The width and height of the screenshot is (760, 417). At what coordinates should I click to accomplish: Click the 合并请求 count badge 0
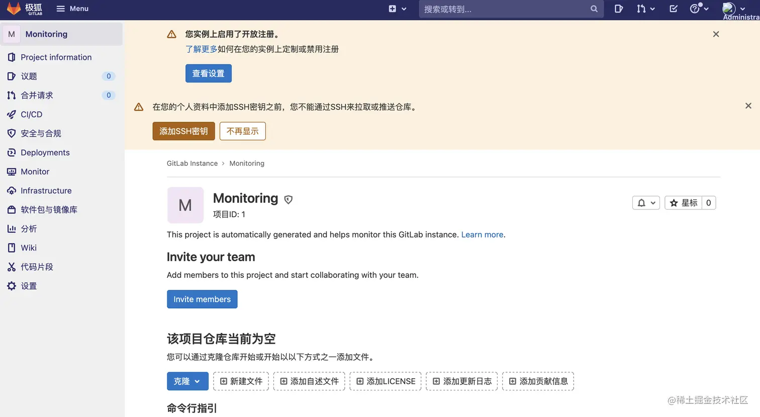[x=109, y=95]
